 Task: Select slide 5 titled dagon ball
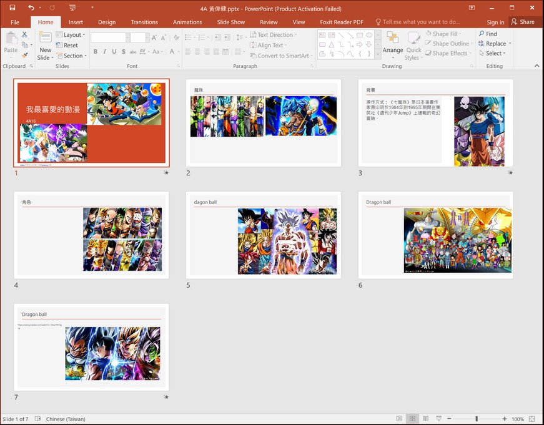pyautogui.click(x=264, y=235)
